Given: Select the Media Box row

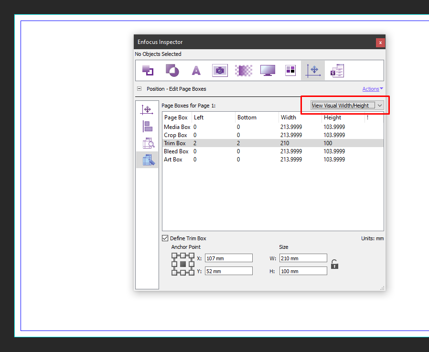Looking at the screenshot, I should pyautogui.click(x=273, y=127).
